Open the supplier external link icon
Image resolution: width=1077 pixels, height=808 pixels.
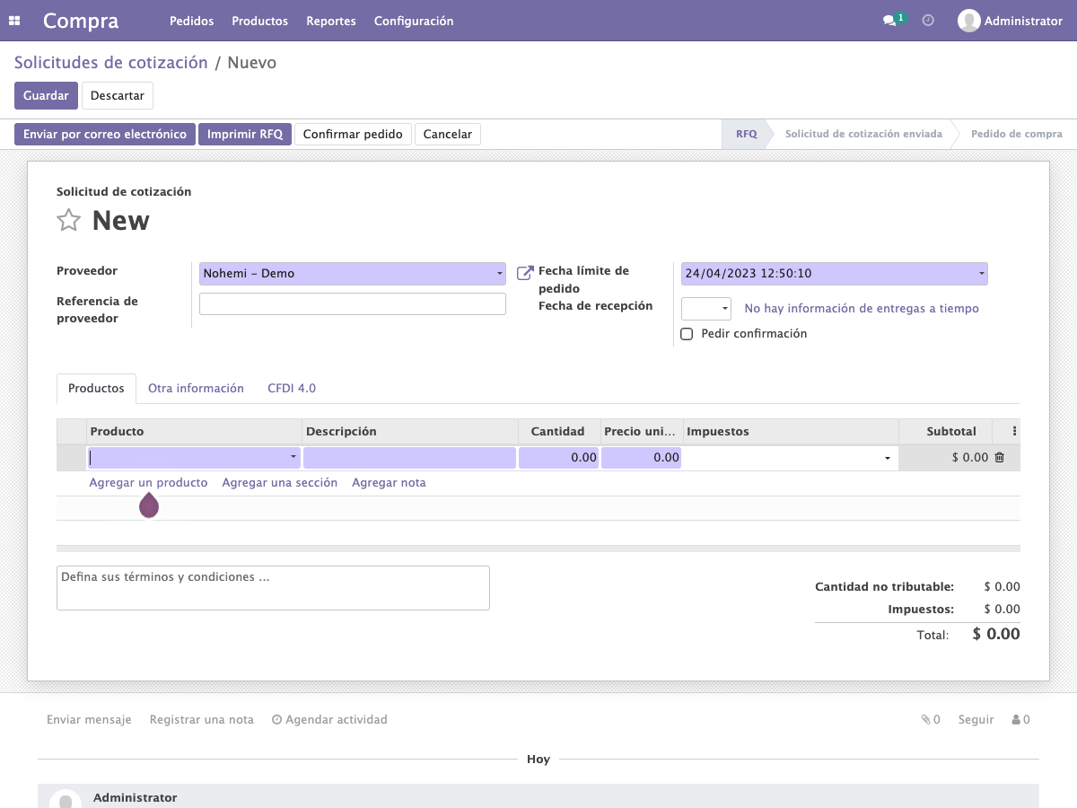(x=525, y=273)
